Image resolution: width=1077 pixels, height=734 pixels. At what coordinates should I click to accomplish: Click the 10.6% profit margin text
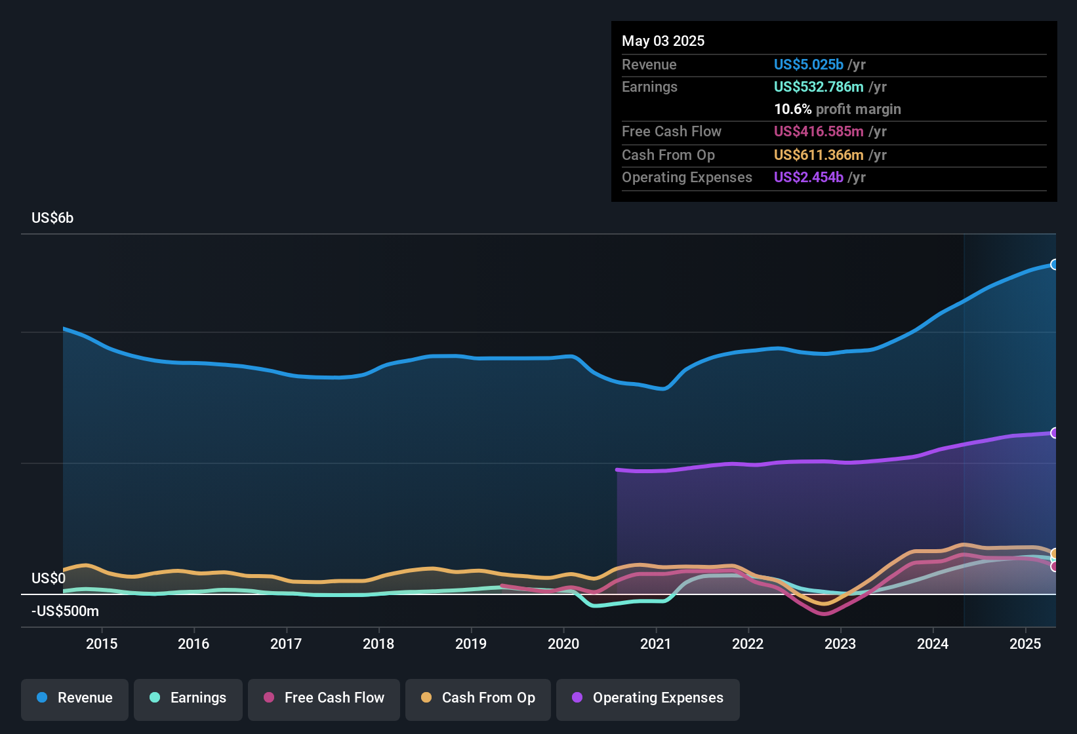[x=838, y=109]
